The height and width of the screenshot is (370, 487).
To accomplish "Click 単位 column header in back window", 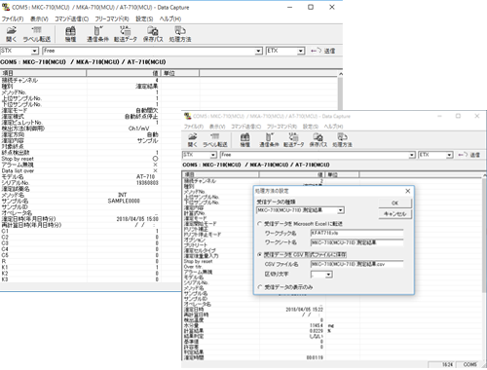I will (x=180, y=73).
